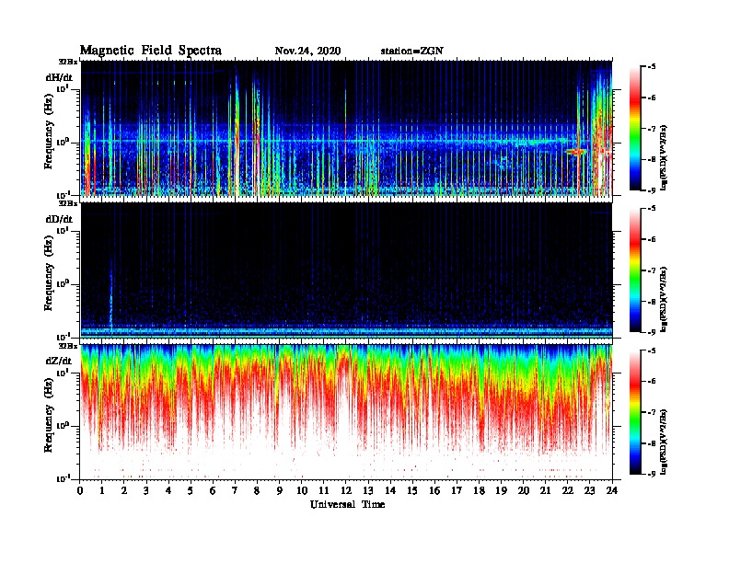Click the hour "2" tick label
Viewport: 729px width, 563px height.
pos(124,491)
